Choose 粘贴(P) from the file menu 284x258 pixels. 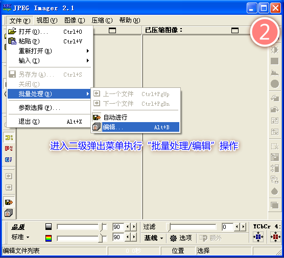[50, 41]
